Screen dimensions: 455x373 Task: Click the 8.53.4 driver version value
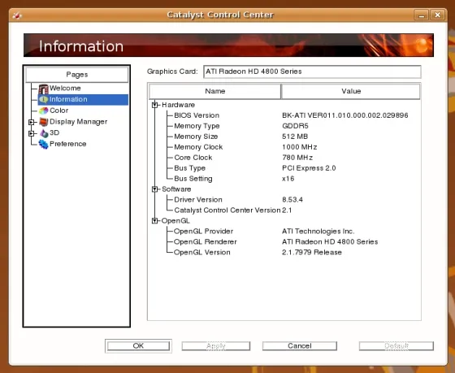[292, 200]
